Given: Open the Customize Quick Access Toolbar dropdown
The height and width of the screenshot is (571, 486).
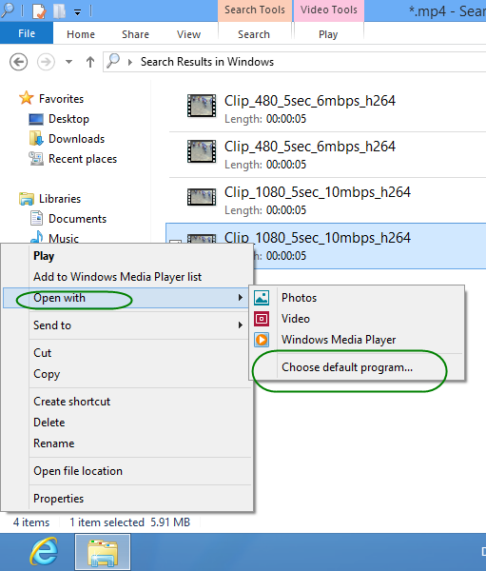Looking at the screenshot, I should [x=78, y=12].
